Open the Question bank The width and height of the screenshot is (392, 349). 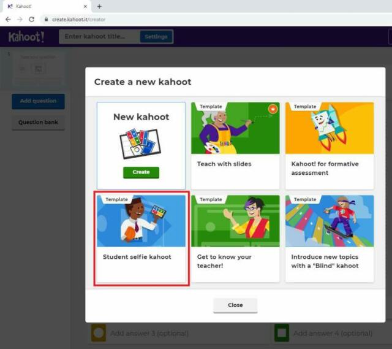click(x=38, y=122)
